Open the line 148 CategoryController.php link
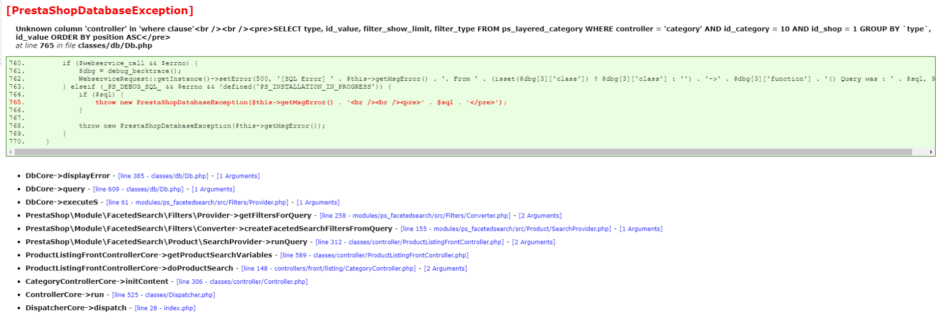Viewport: 943px width, 323px height. click(x=329, y=269)
